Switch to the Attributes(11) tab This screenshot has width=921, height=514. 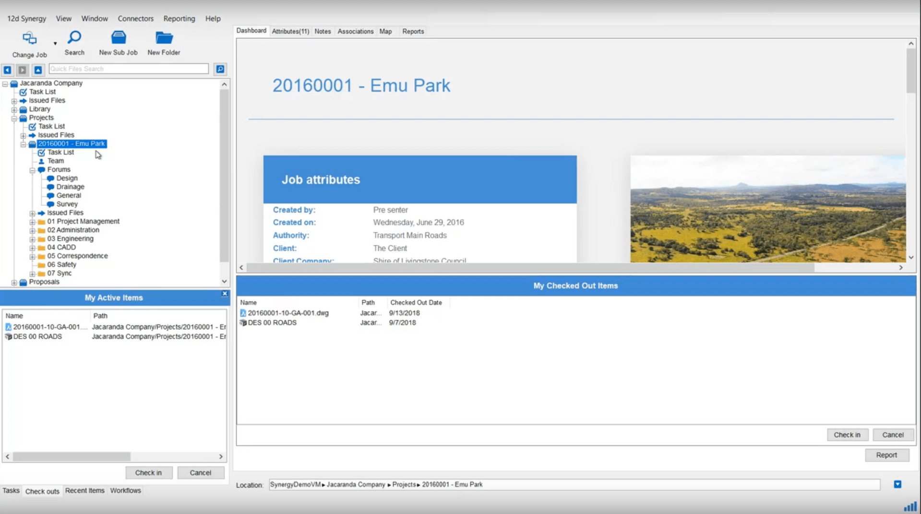290,31
